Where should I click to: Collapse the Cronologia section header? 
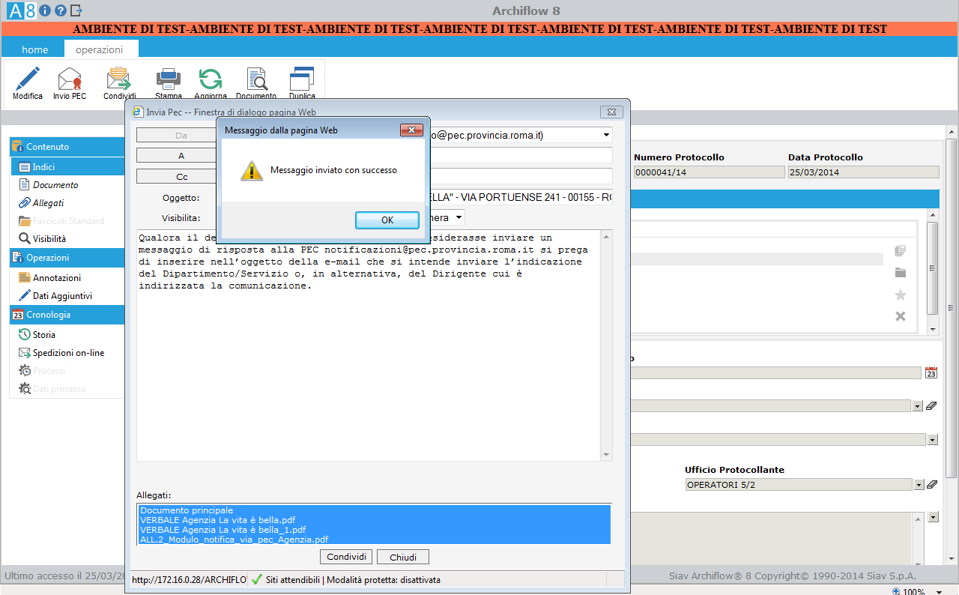tap(67, 315)
